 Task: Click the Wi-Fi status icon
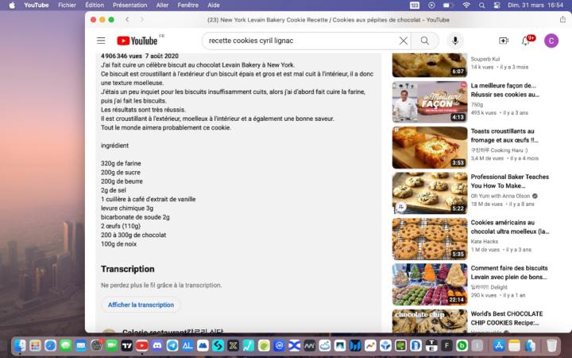(x=466, y=5)
